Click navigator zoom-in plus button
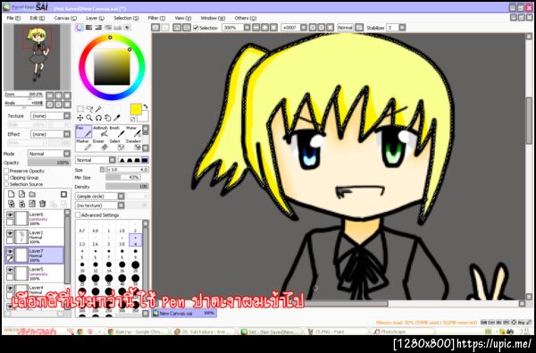The image size is (536, 353). 58,96
